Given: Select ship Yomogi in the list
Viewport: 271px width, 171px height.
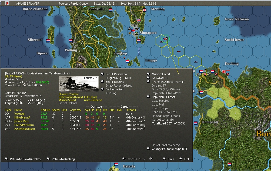Looking at the screenshot, I should point(19,114).
